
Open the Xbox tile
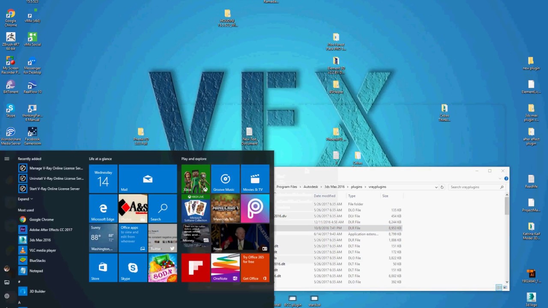click(x=196, y=178)
